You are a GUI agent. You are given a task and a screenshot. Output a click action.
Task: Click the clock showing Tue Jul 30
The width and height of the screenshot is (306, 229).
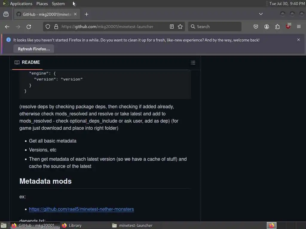tap(287, 4)
